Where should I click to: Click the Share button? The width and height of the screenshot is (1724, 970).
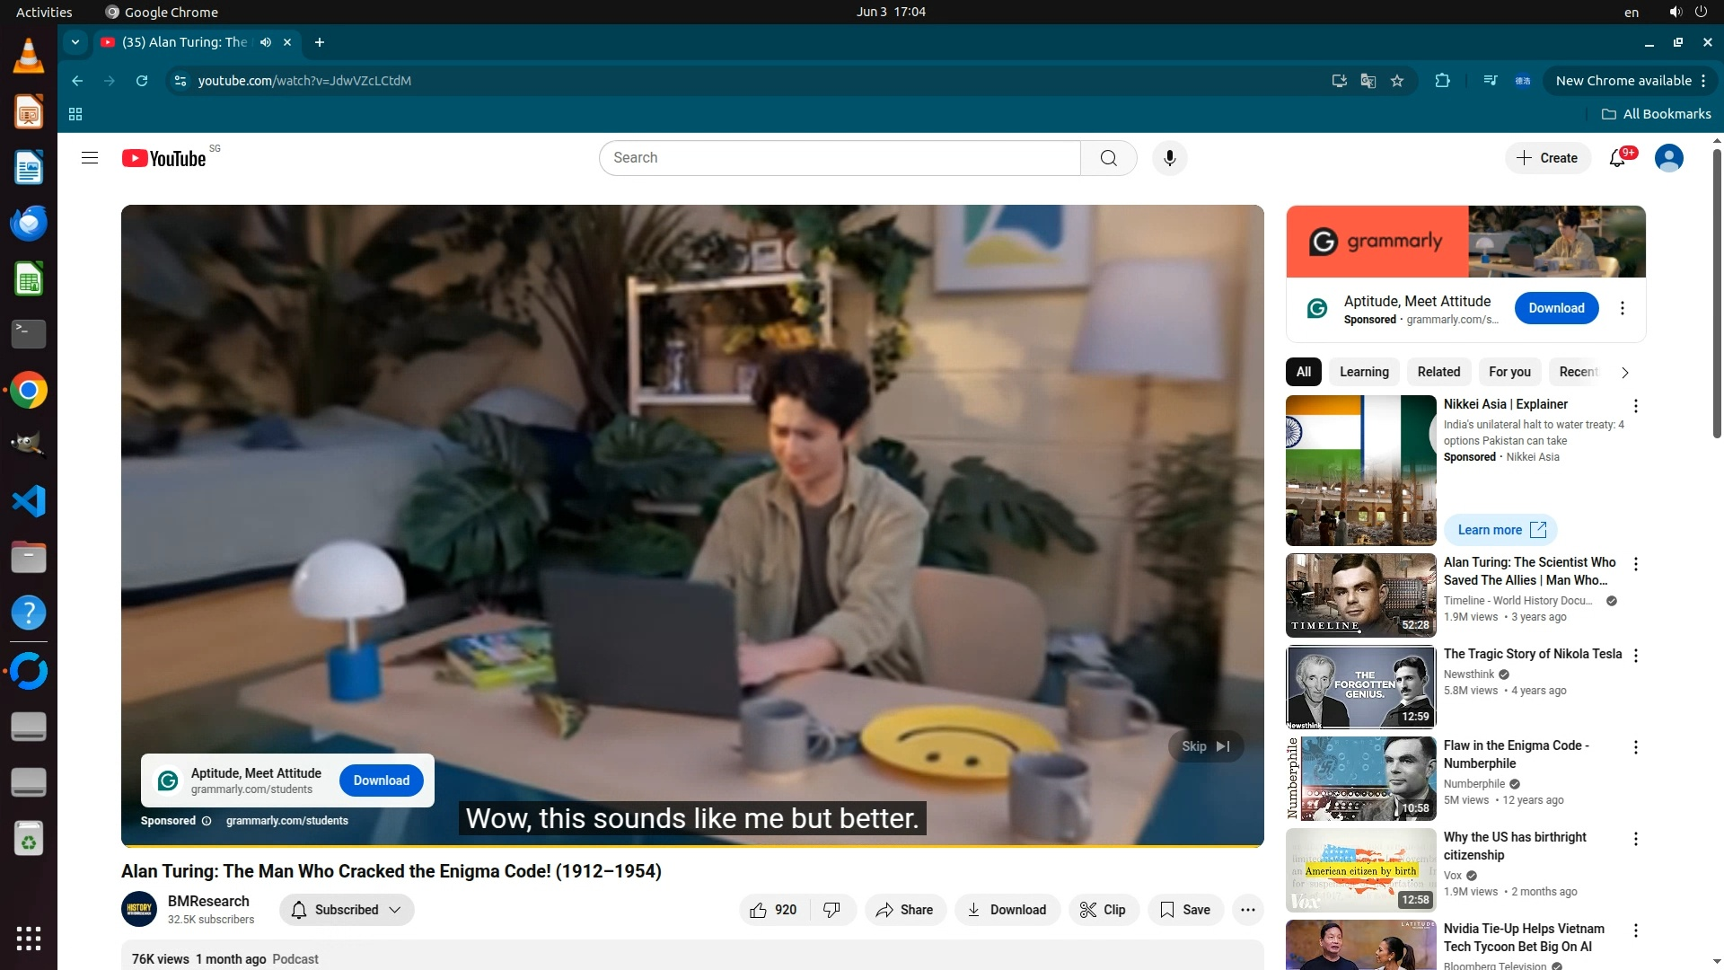click(905, 910)
